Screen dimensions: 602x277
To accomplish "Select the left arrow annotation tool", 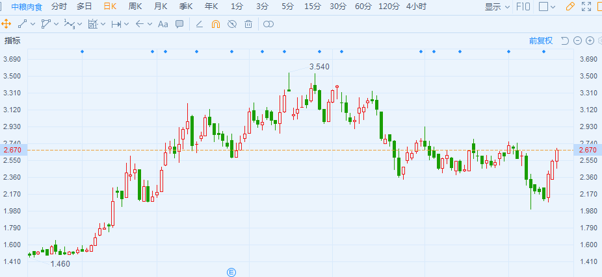I will coord(140,24).
